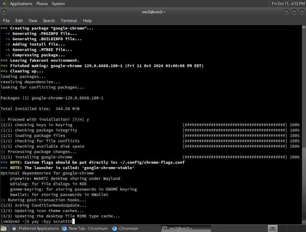Switch to Preferred Applications taskbar window
Image resolution: width=306 pixels, height=232 pixels.
pos(35,228)
